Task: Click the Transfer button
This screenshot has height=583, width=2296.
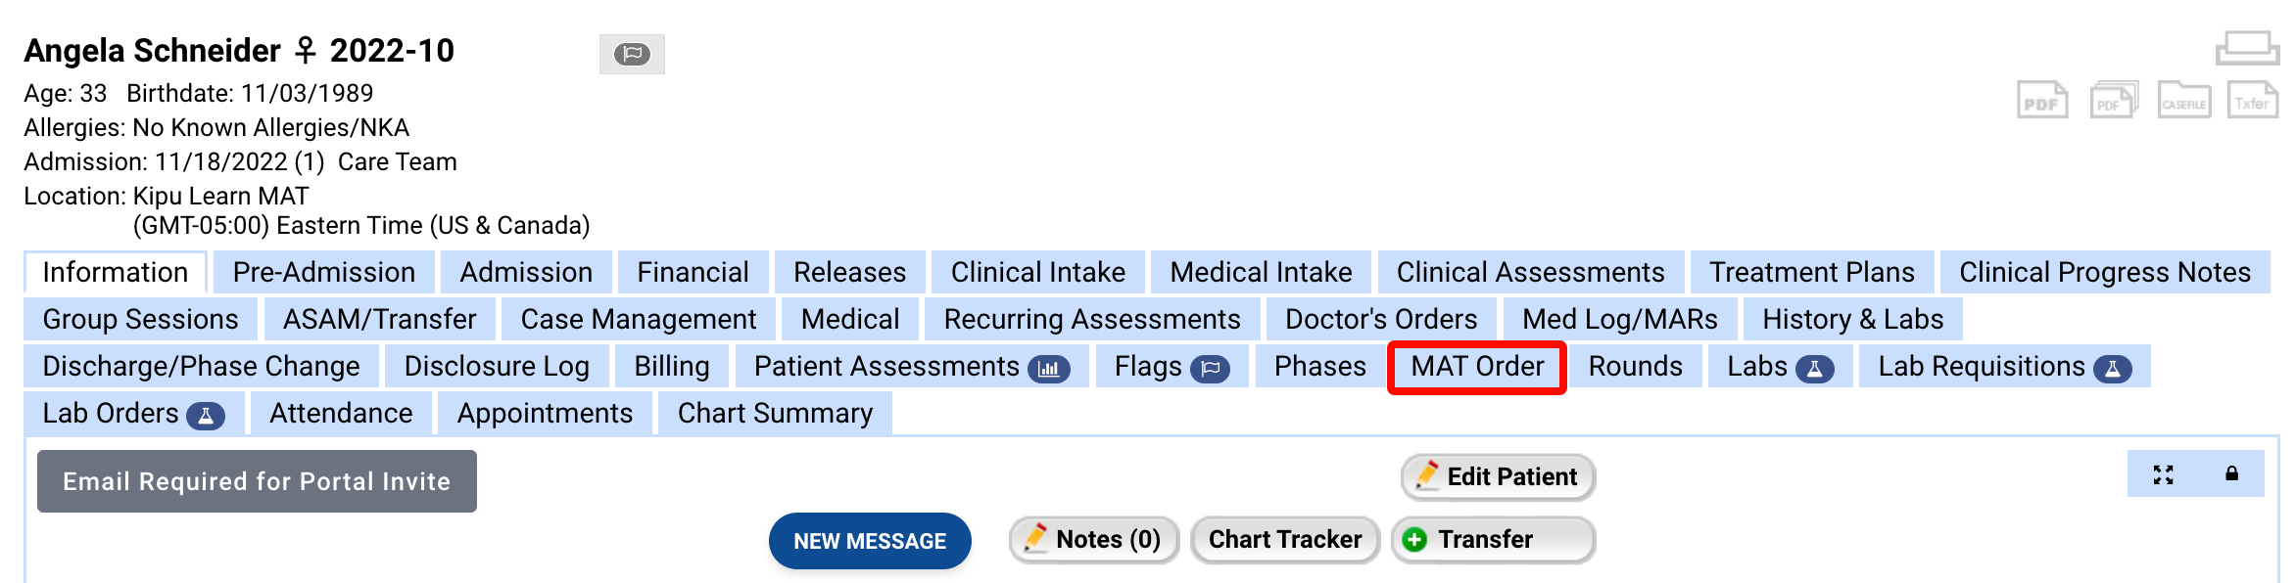Action: click(x=1493, y=540)
